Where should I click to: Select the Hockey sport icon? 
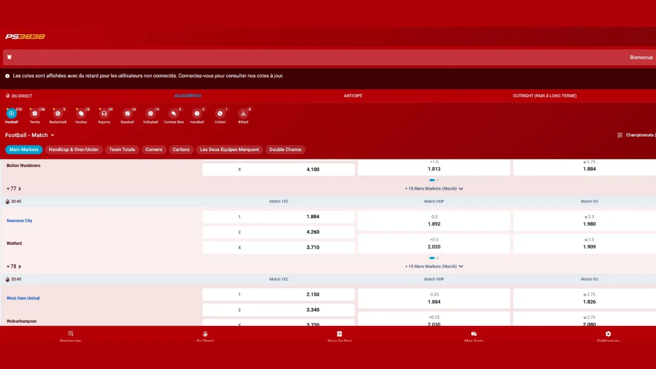[81, 113]
